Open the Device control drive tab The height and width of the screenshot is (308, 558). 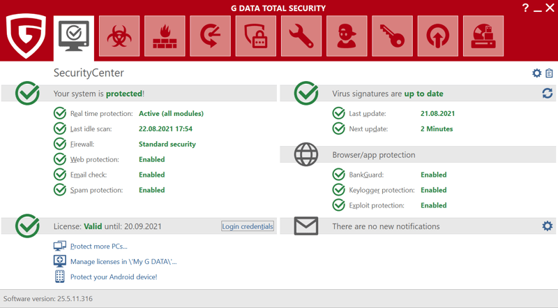(483, 36)
